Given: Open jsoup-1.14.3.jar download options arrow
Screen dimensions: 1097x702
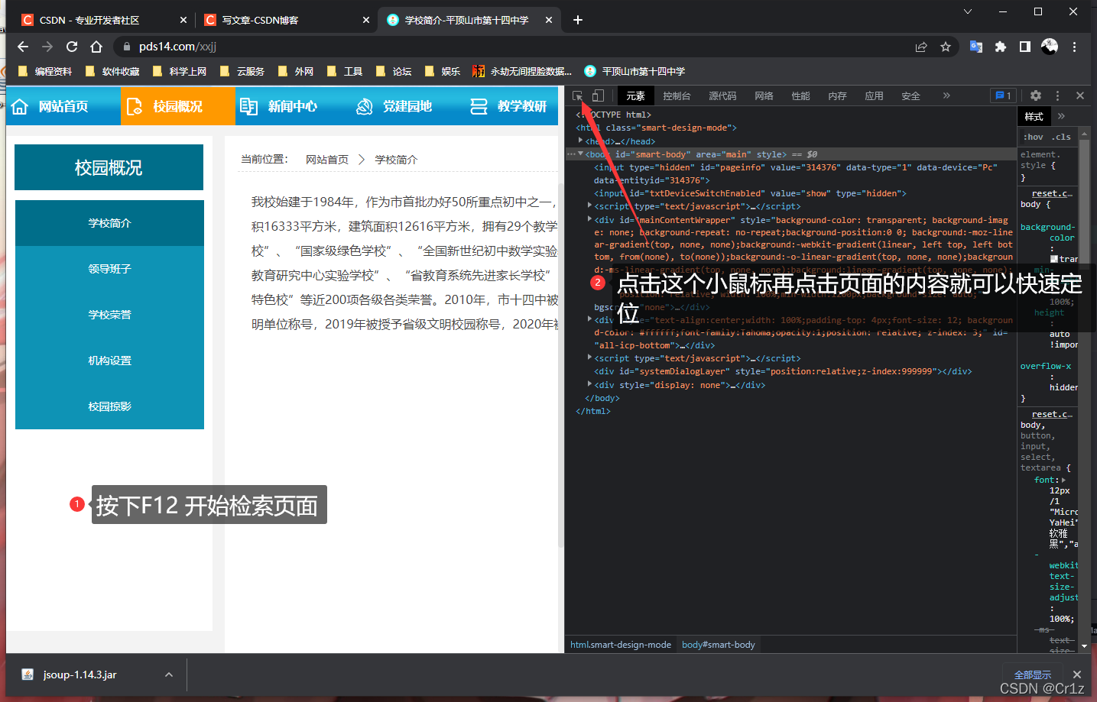Looking at the screenshot, I should coord(169,675).
